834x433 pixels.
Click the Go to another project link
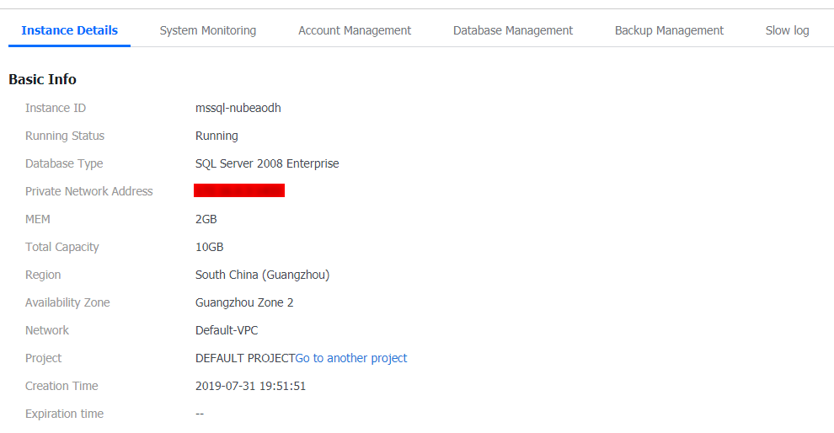pyautogui.click(x=351, y=358)
